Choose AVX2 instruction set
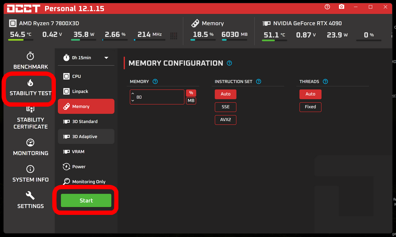396x237 pixels. (226, 120)
